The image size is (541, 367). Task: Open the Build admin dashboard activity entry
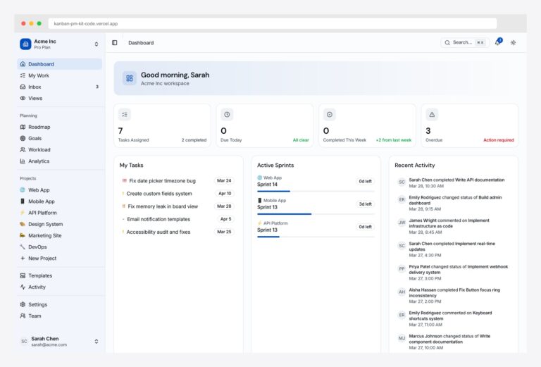tap(454, 203)
